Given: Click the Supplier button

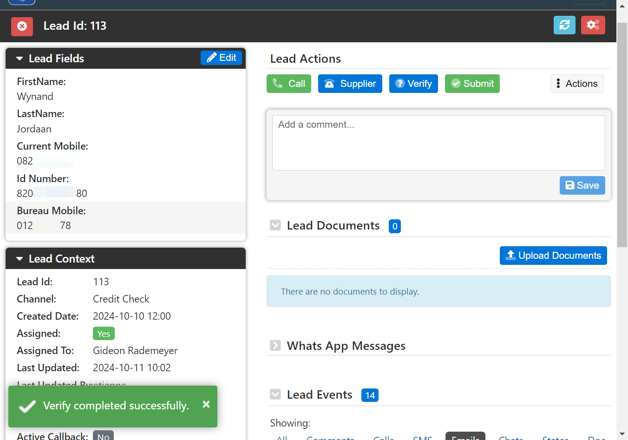Looking at the screenshot, I should 350,84.
